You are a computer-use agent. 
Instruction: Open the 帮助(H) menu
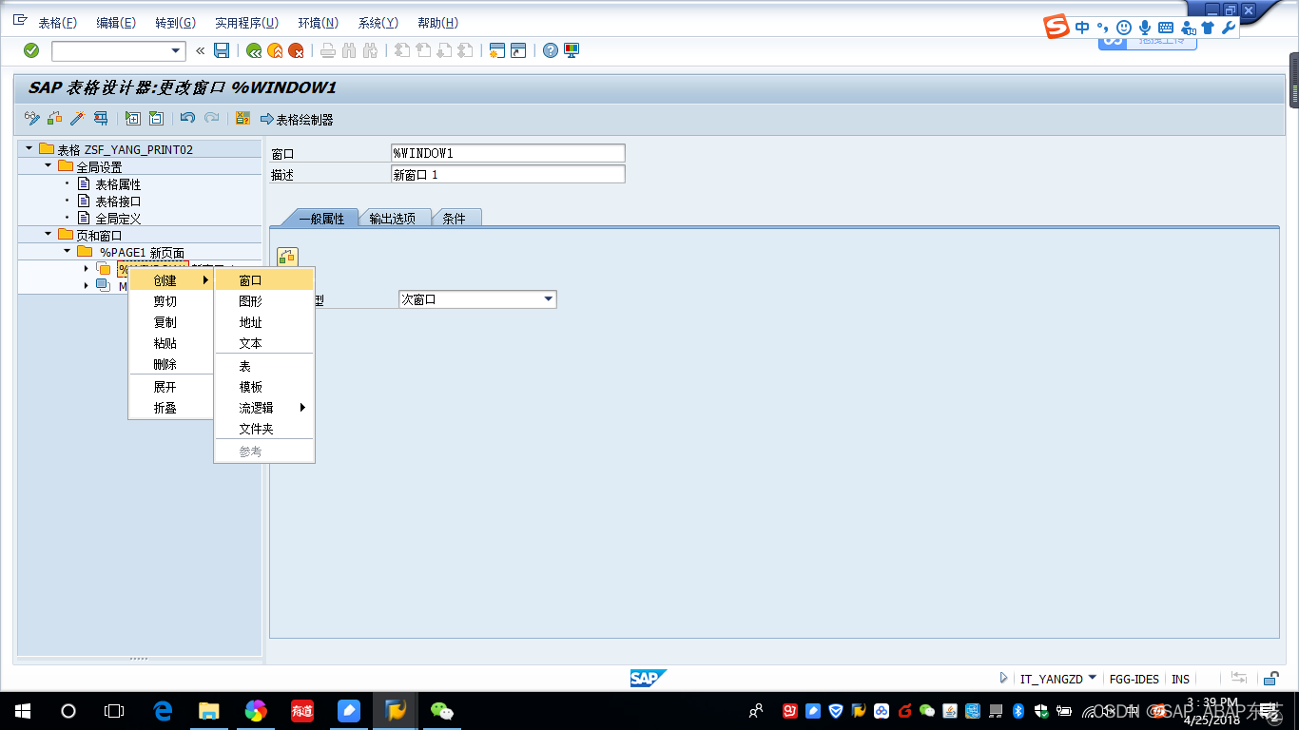437,23
